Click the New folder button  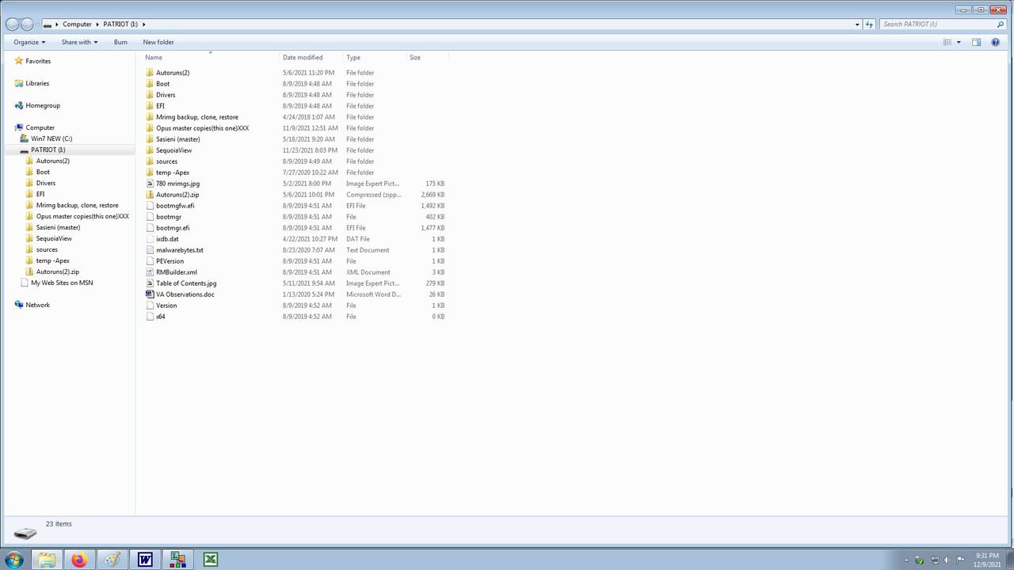[158, 42]
